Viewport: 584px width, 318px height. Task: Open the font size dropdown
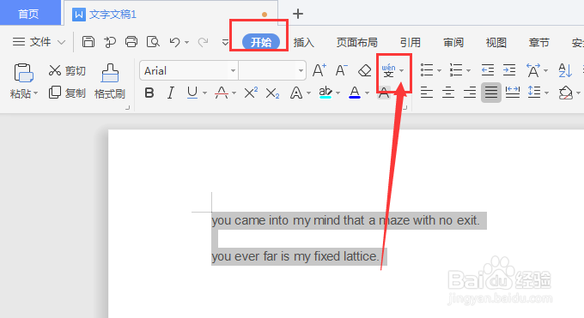coord(301,70)
